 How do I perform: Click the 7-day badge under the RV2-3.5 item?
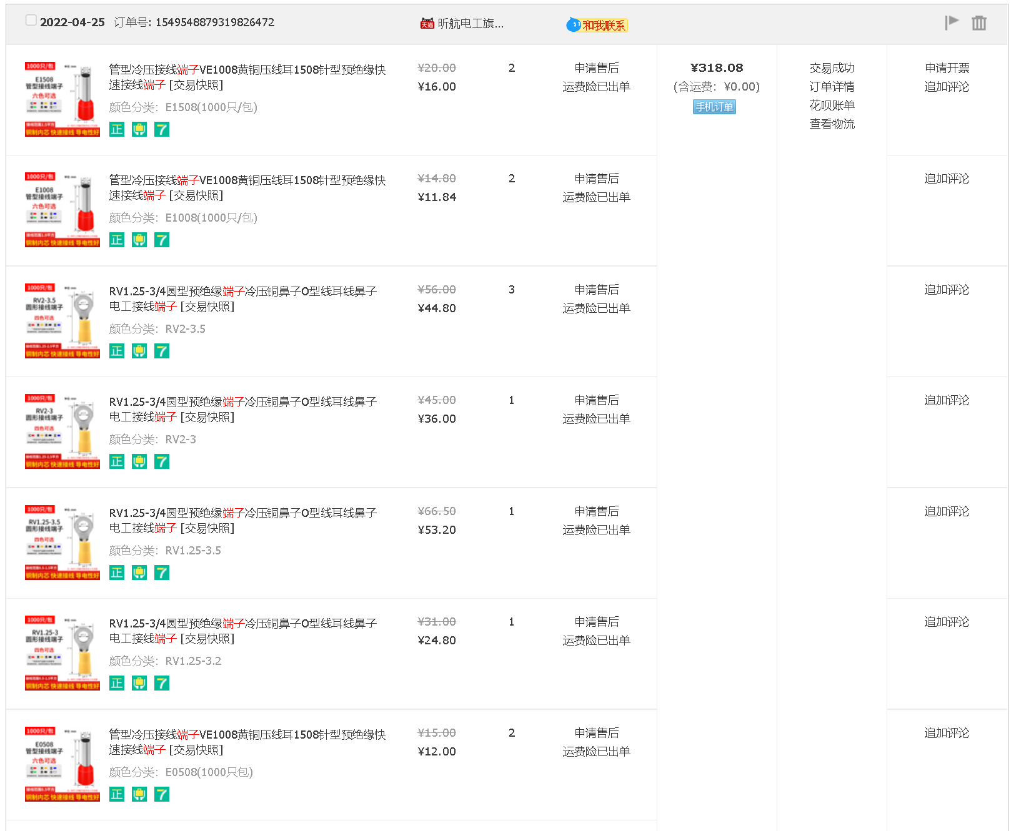pos(162,351)
